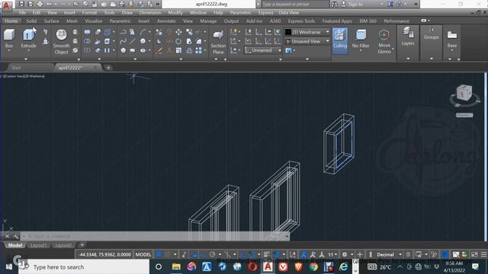
Task: Click the 3D Move cross-arrows icon
Action: (x=178, y=32)
